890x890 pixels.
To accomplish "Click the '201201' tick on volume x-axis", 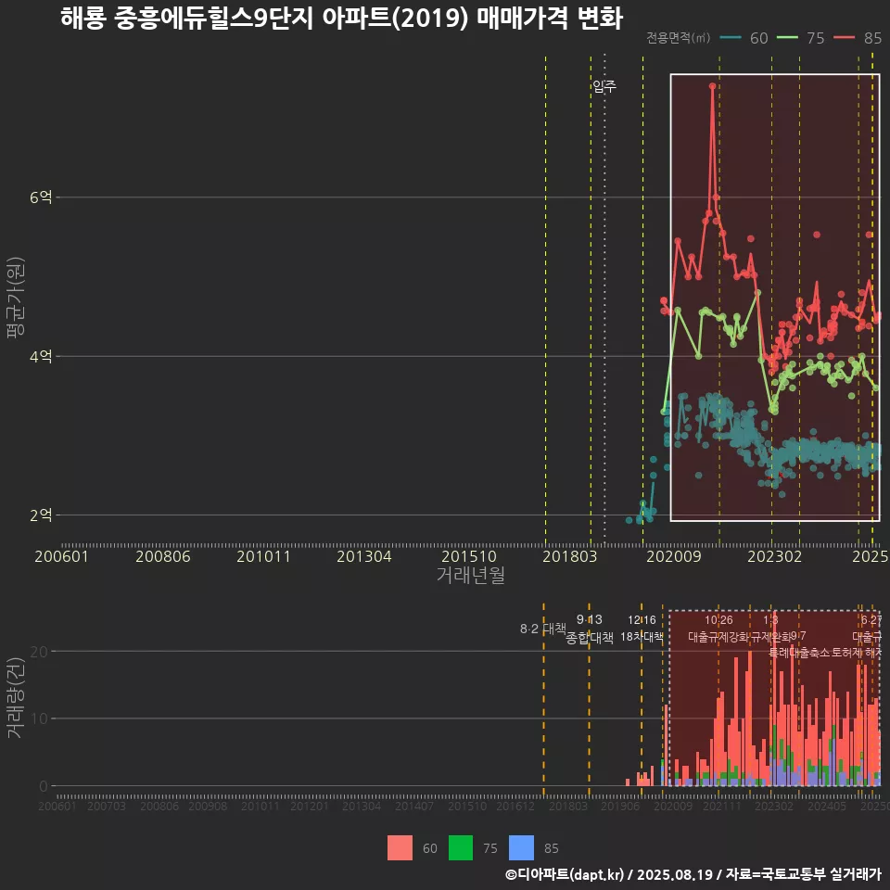I will click(x=310, y=806).
